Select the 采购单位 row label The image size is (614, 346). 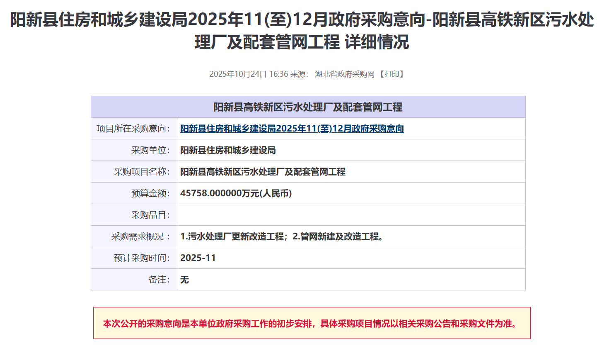[150, 151]
